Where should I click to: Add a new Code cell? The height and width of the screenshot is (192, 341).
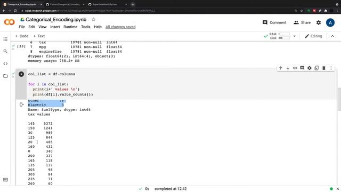22,36
